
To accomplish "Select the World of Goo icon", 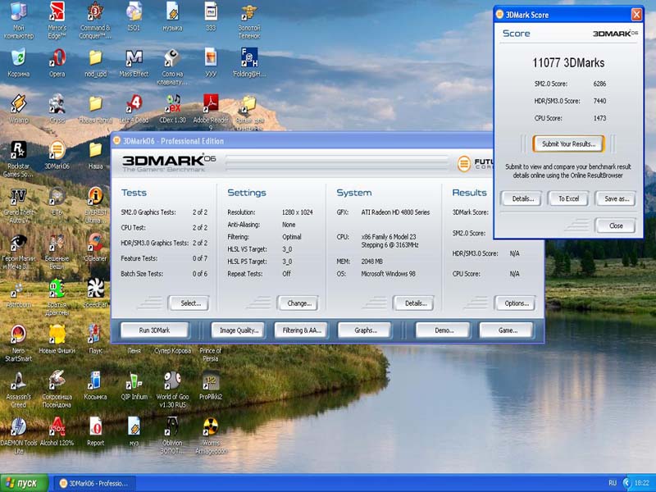I will [172, 380].
